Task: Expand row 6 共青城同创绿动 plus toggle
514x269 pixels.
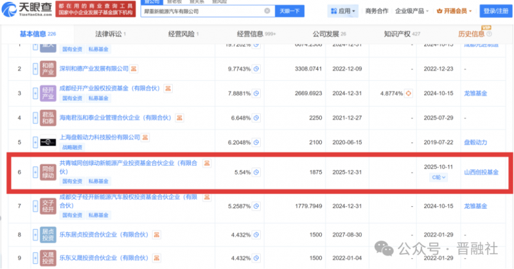Action: pyautogui.click(x=35, y=172)
